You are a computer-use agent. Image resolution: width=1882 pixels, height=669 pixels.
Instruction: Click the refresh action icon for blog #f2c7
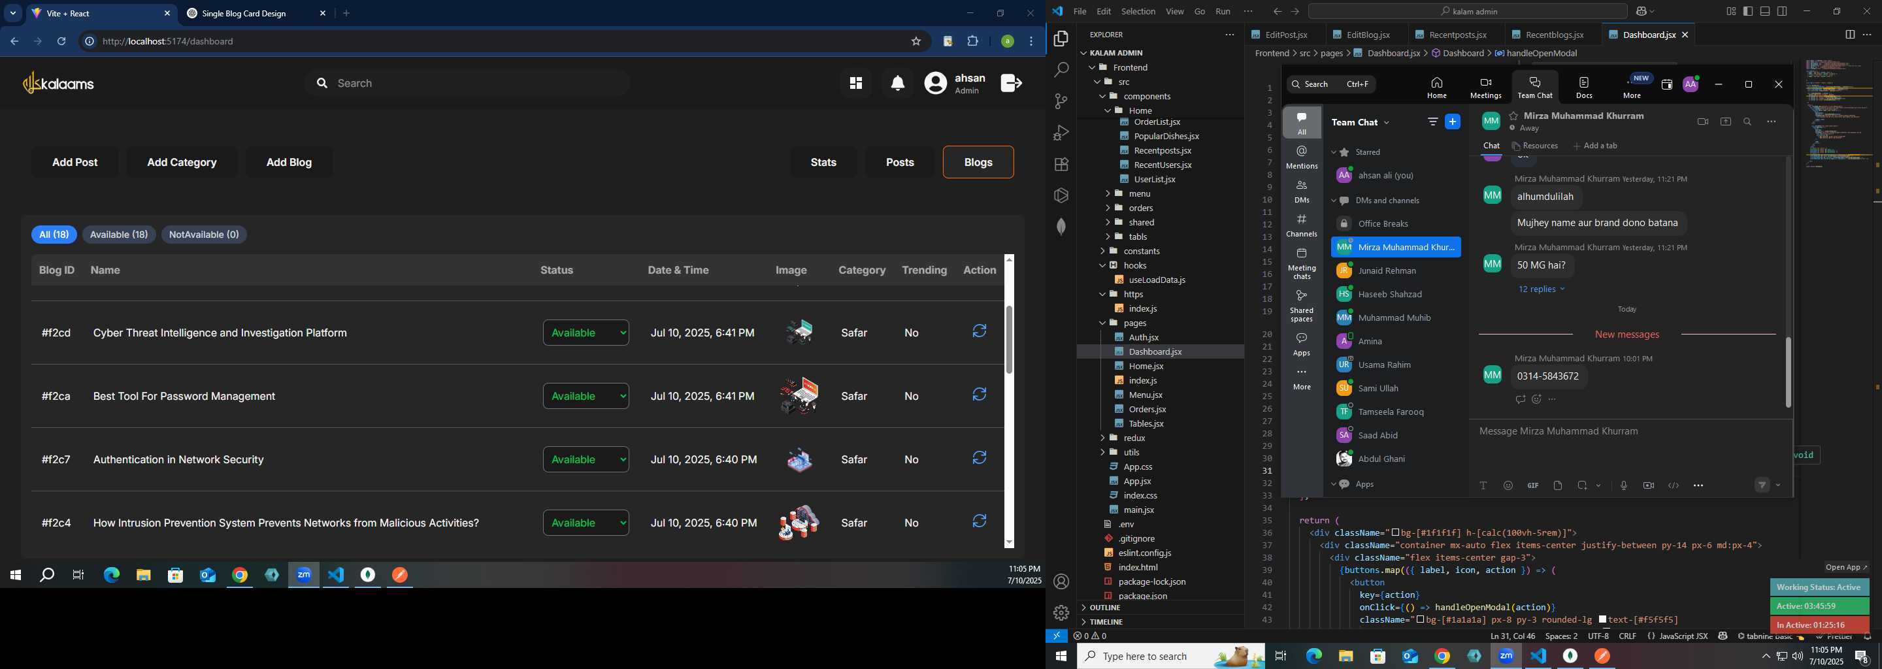(x=980, y=458)
